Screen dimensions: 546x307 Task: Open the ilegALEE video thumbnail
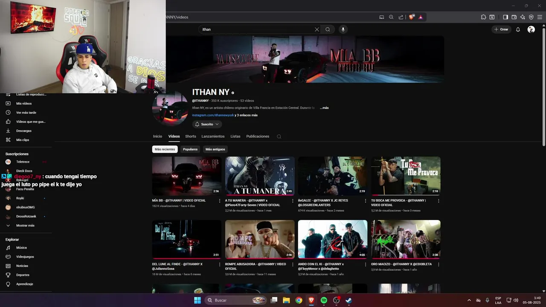(333, 176)
